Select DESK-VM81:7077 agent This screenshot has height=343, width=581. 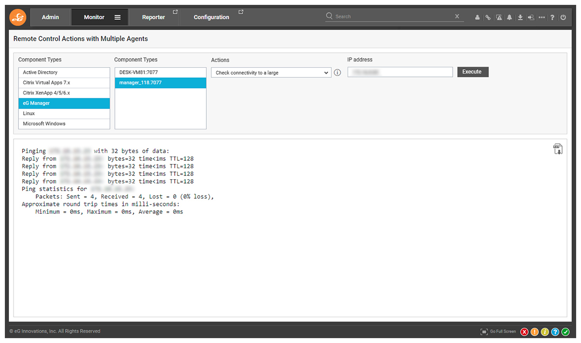coord(160,73)
